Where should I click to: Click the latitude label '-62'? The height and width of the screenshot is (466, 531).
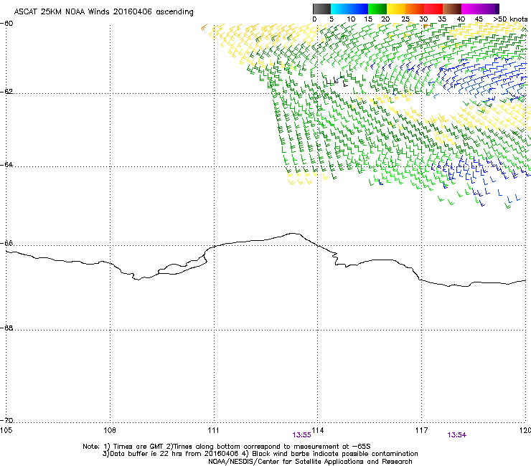pyautogui.click(x=6, y=91)
